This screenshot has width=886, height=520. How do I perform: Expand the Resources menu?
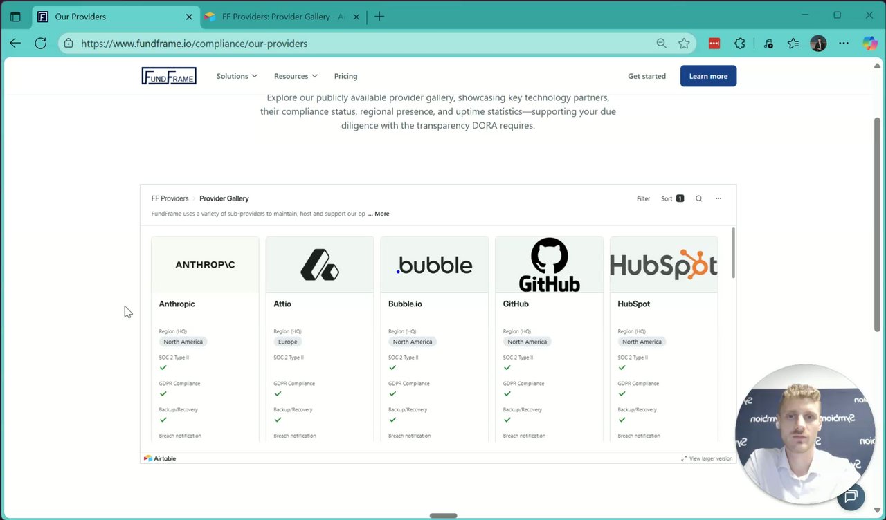pos(296,76)
